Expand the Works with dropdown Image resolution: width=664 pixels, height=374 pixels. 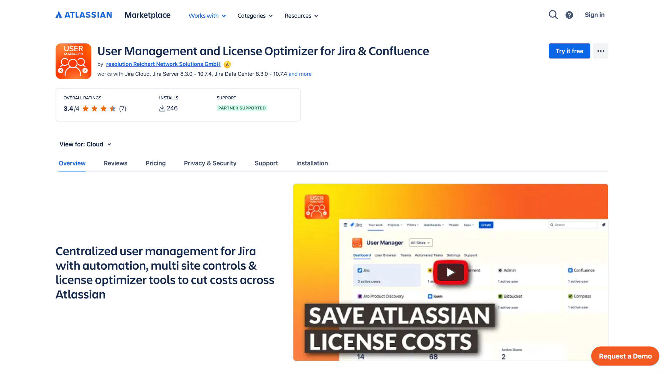[207, 16]
